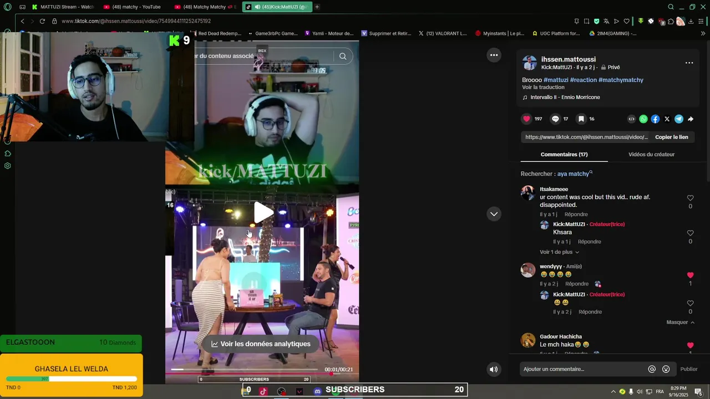Search related content magnifier on video
Screen dimensions: 710x399
(343, 56)
